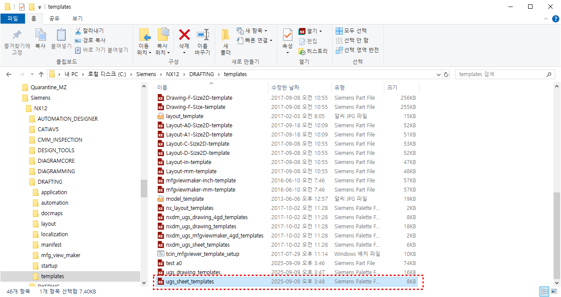Click the address bar refresh icon
Image resolution: width=561 pixels, height=297 pixels.
[446, 74]
